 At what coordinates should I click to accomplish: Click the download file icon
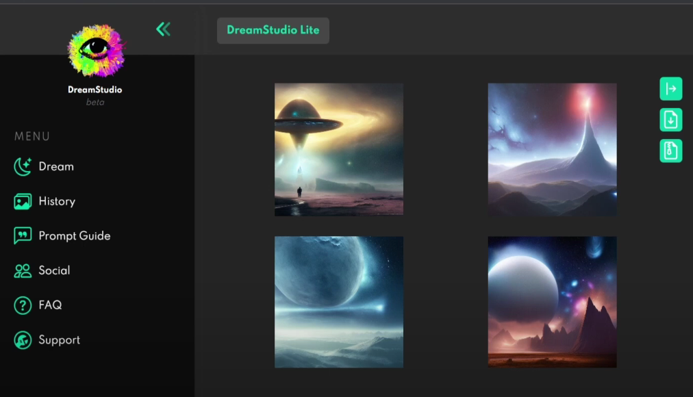pos(671,120)
